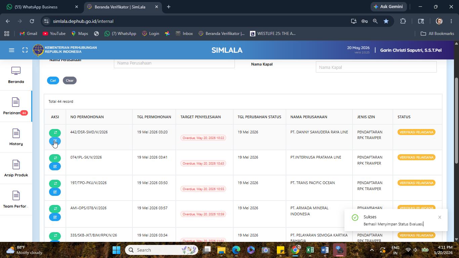Open the hamburger sidebar menu icon
Screen dimensions: 459x258
click(x=11, y=50)
